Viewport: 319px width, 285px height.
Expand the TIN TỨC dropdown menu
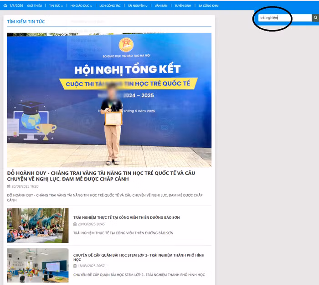pyautogui.click(x=56, y=5)
